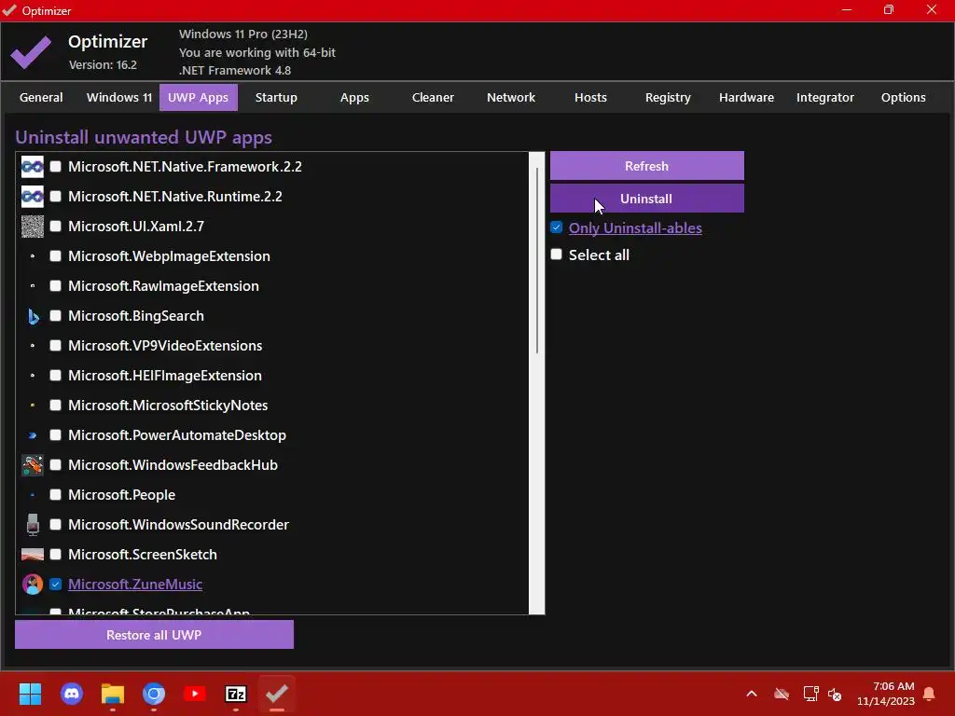Select the Microsoft.ScreenSketch entry text
This screenshot has width=955, height=716.
(x=143, y=555)
